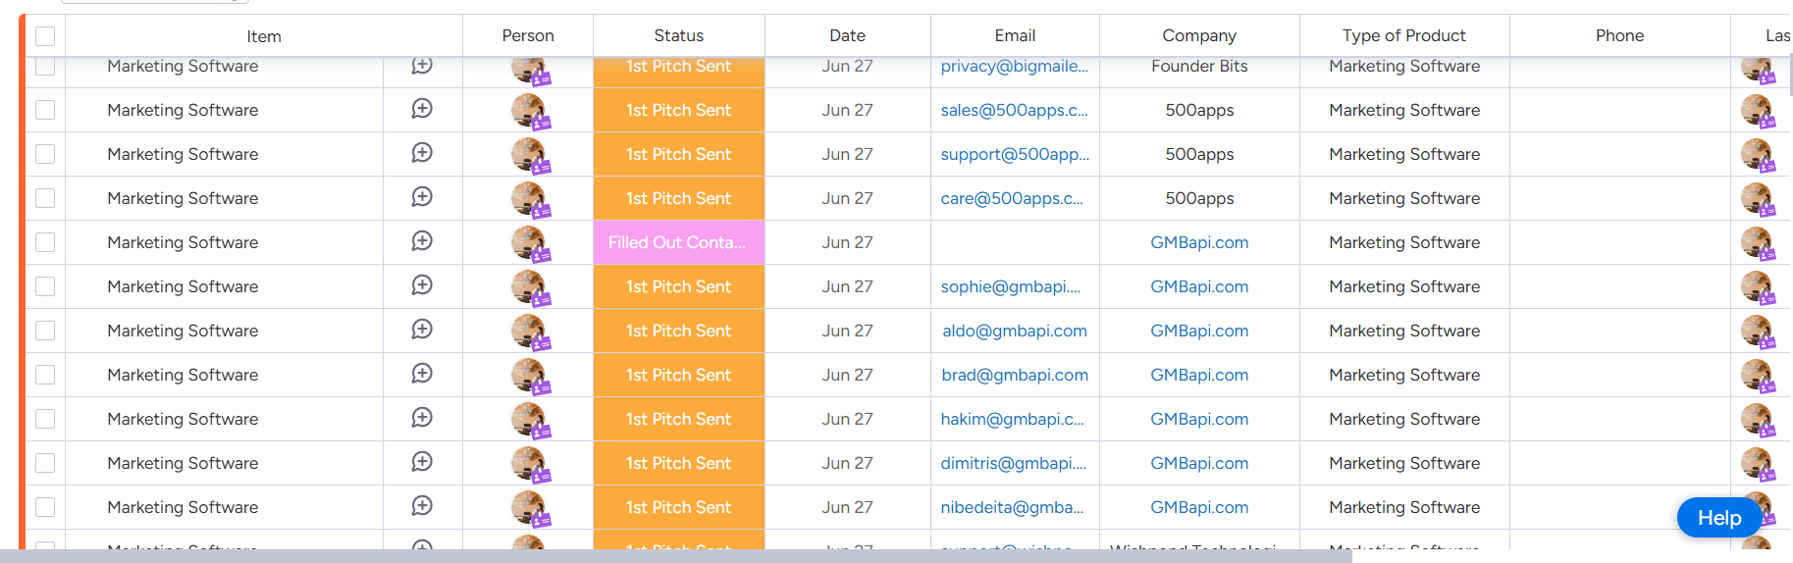Select the checkbox for the care@500apps row
The width and height of the screenshot is (1793, 563).
click(45, 198)
